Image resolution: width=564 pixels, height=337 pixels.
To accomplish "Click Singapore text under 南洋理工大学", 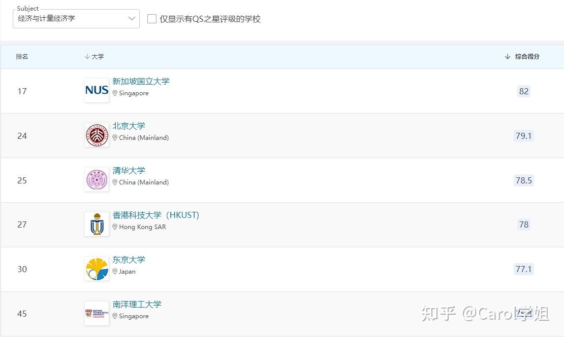I will (134, 316).
